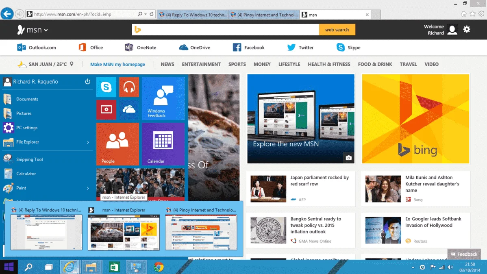Launch the Video tile in Start menu

(106, 109)
